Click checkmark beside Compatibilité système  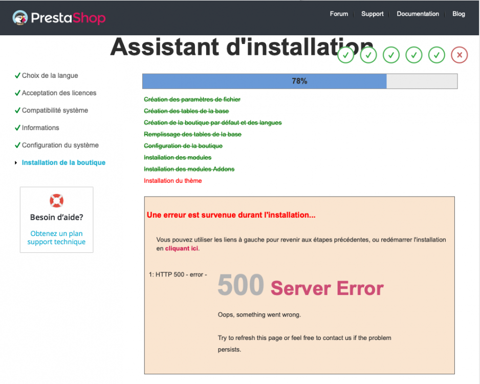pos(17,110)
